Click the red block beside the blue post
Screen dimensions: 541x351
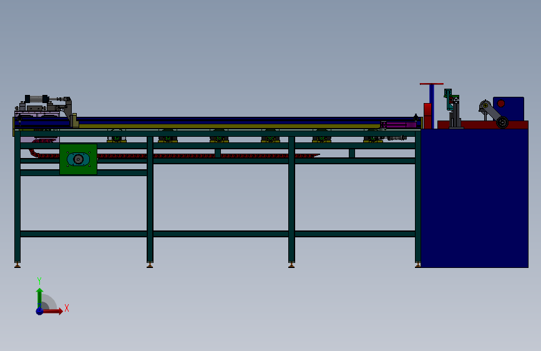[427, 116]
